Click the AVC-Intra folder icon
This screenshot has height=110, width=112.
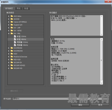[x=12, y=16]
